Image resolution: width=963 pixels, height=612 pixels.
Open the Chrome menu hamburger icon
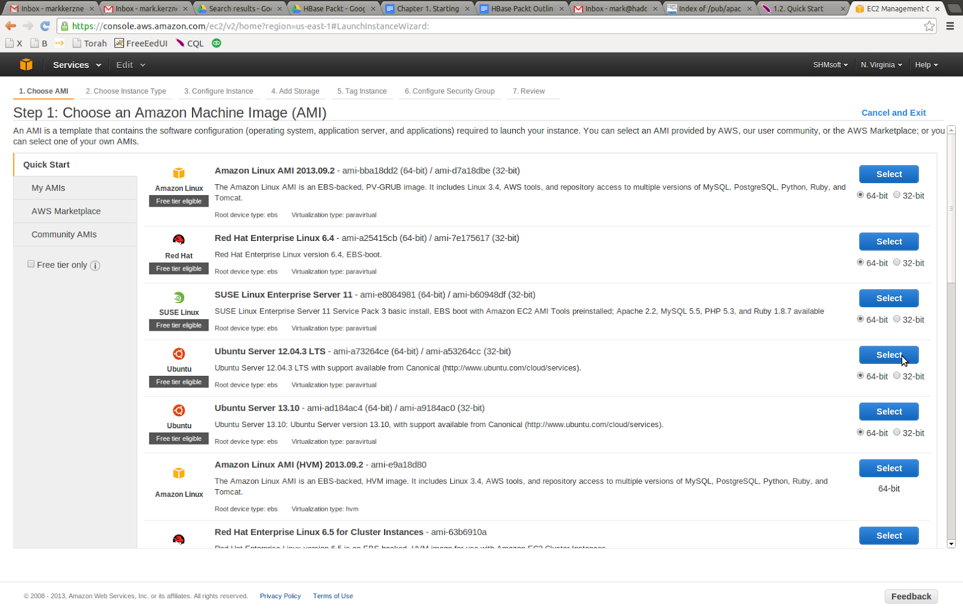[x=950, y=26]
